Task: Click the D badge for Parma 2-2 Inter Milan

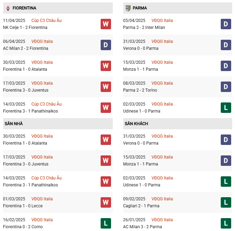Action: 226,24
